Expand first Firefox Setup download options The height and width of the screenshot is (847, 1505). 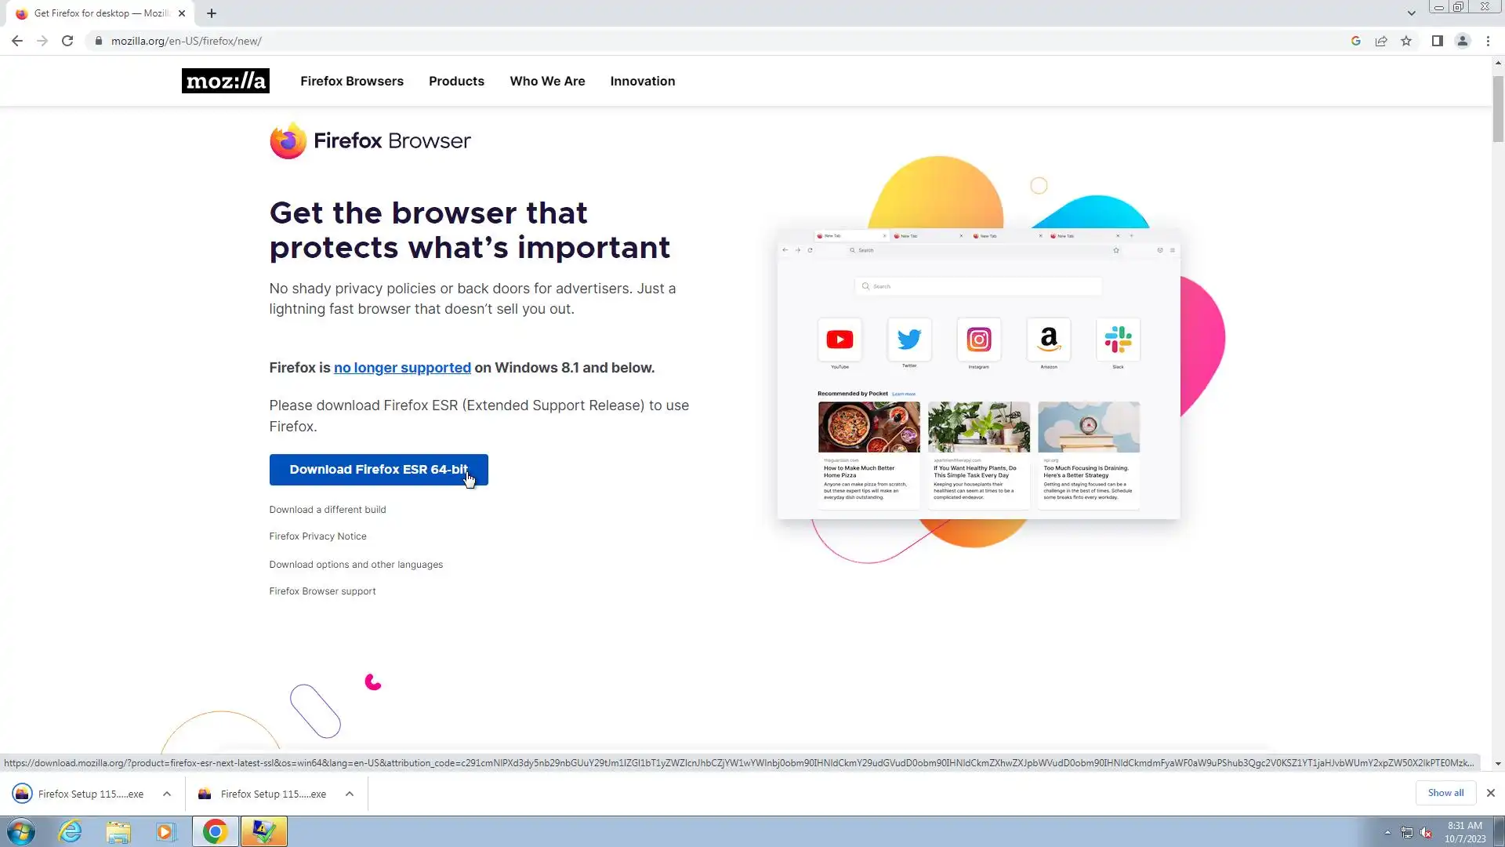[x=167, y=794]
